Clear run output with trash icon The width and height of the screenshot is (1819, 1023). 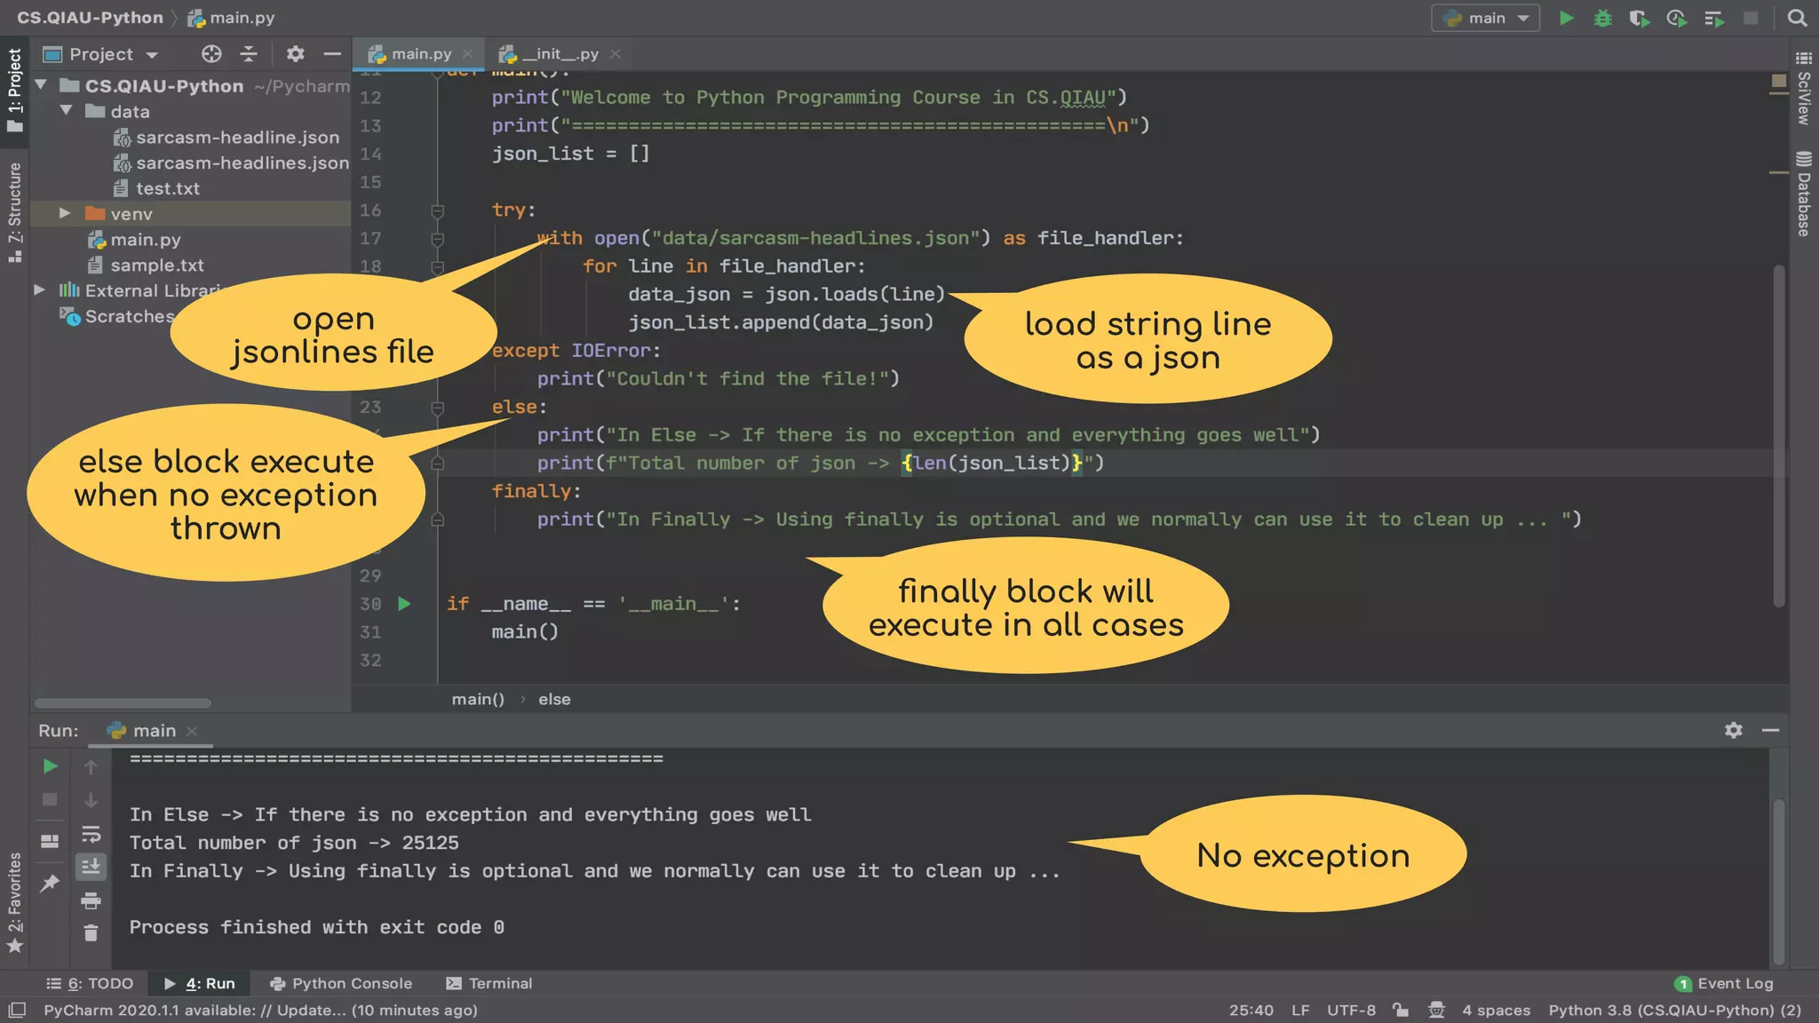click(91, 933)
